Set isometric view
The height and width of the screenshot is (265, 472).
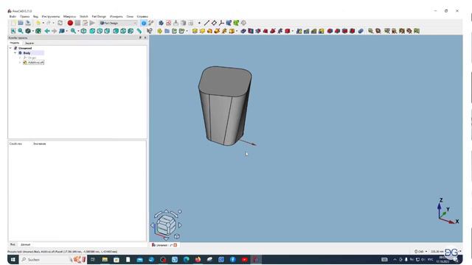pyautogui.click(x=83, y=31)
